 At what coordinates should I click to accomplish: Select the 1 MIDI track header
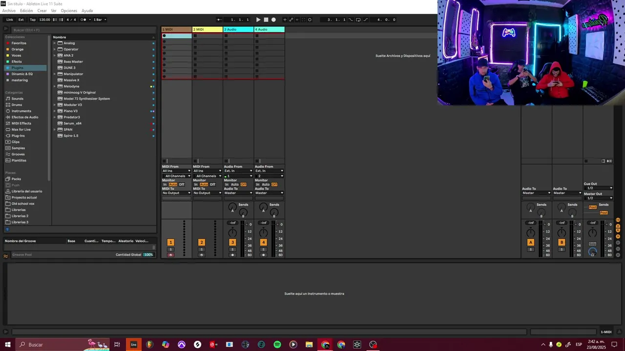(x=176, y=30)
